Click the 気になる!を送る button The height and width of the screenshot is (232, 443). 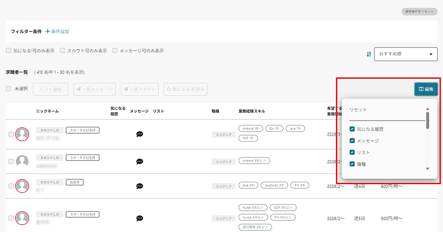pyautogui.click(x=185, y=90)
